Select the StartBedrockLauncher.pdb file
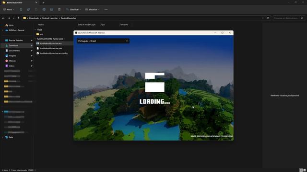307x172 pixels. click(x=51, y=48)
